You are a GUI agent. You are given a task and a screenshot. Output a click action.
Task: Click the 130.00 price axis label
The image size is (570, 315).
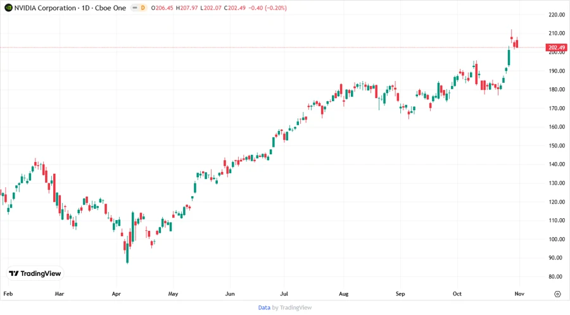pos(557,183)
